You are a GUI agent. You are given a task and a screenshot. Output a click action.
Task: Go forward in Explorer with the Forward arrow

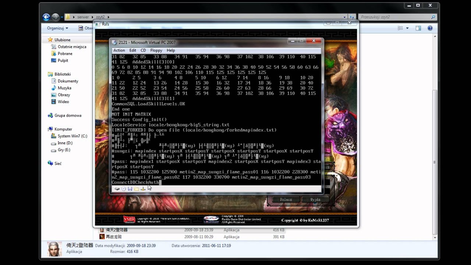coord(56,17)
